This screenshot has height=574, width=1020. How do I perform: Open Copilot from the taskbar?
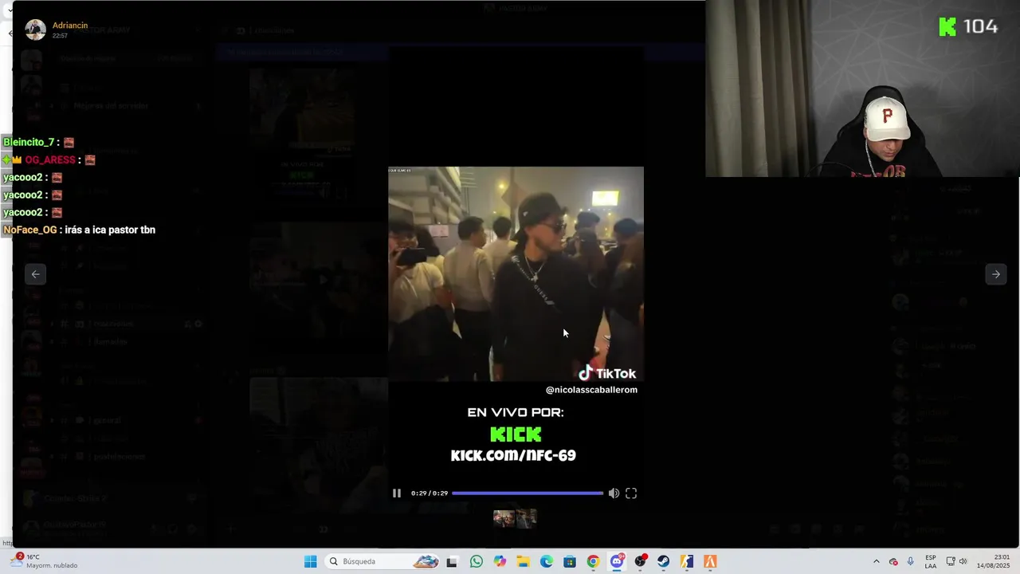tap(500, 561)
